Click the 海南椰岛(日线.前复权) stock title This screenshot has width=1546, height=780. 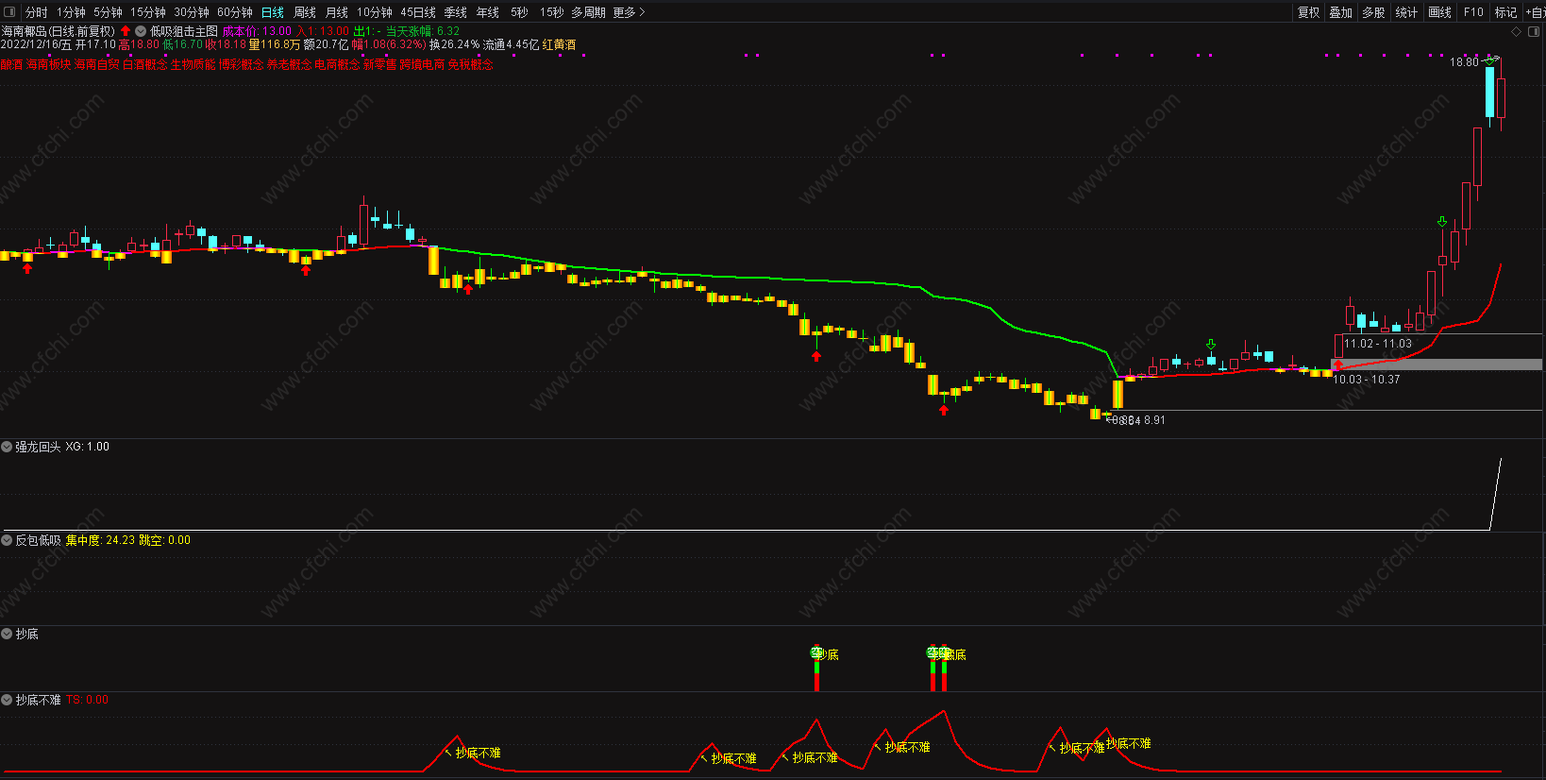point(58,31)
